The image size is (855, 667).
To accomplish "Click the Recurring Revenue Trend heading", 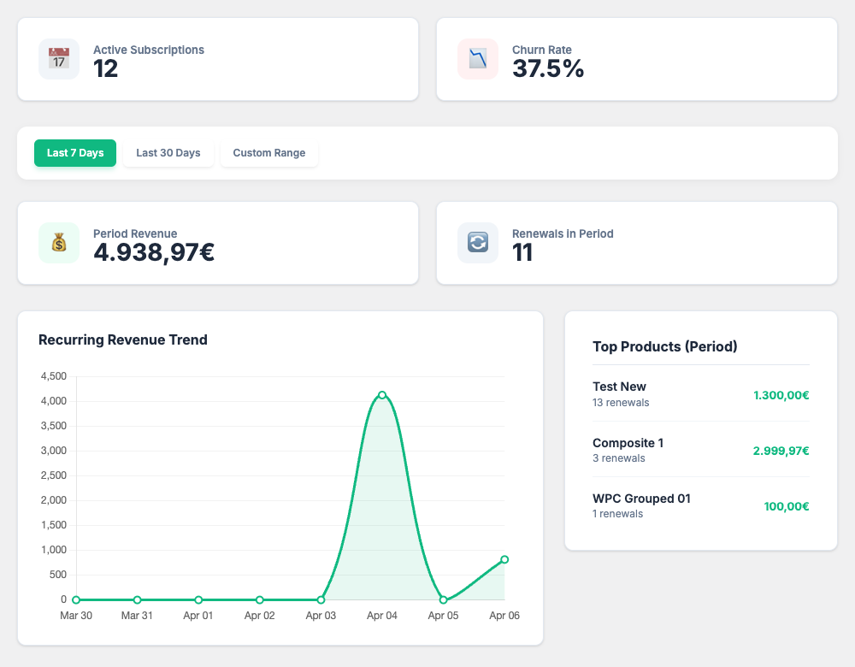I will pos(123,339).
